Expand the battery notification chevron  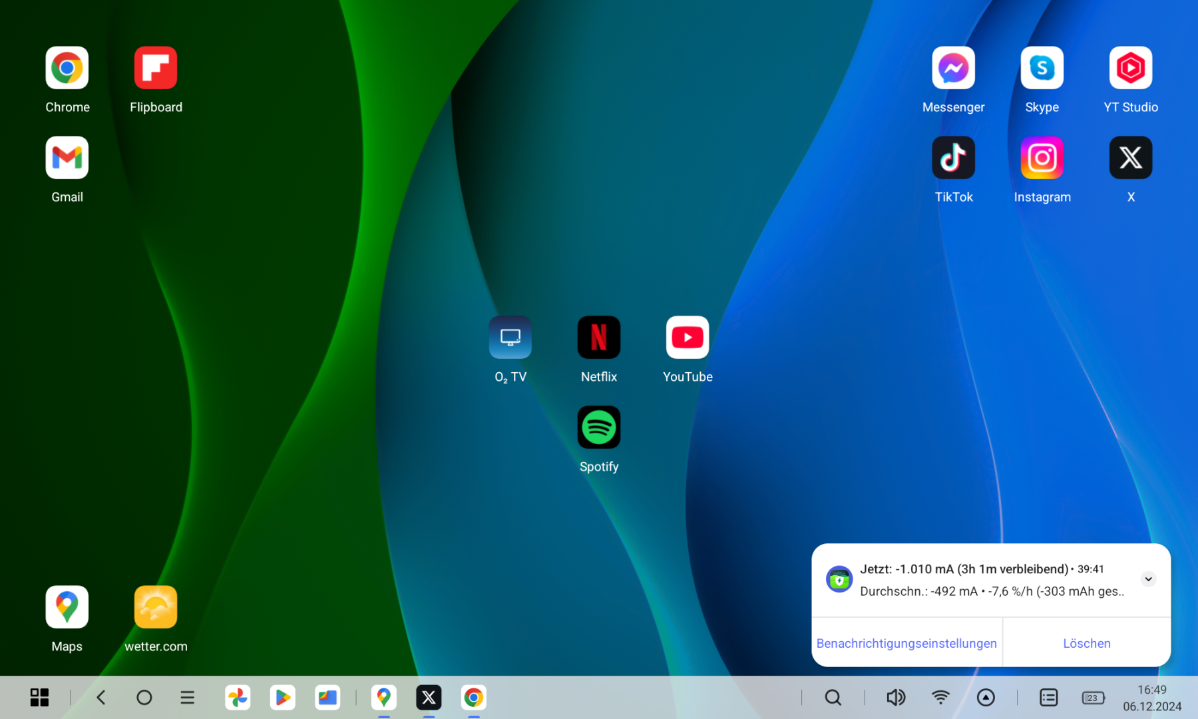click(x=1148, y=579)
